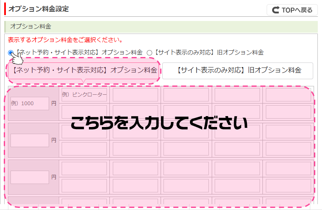Viewport: 322px width, 210px height.
Task: Click the オプション料金 section header text
Action: (x=31, y=26)
